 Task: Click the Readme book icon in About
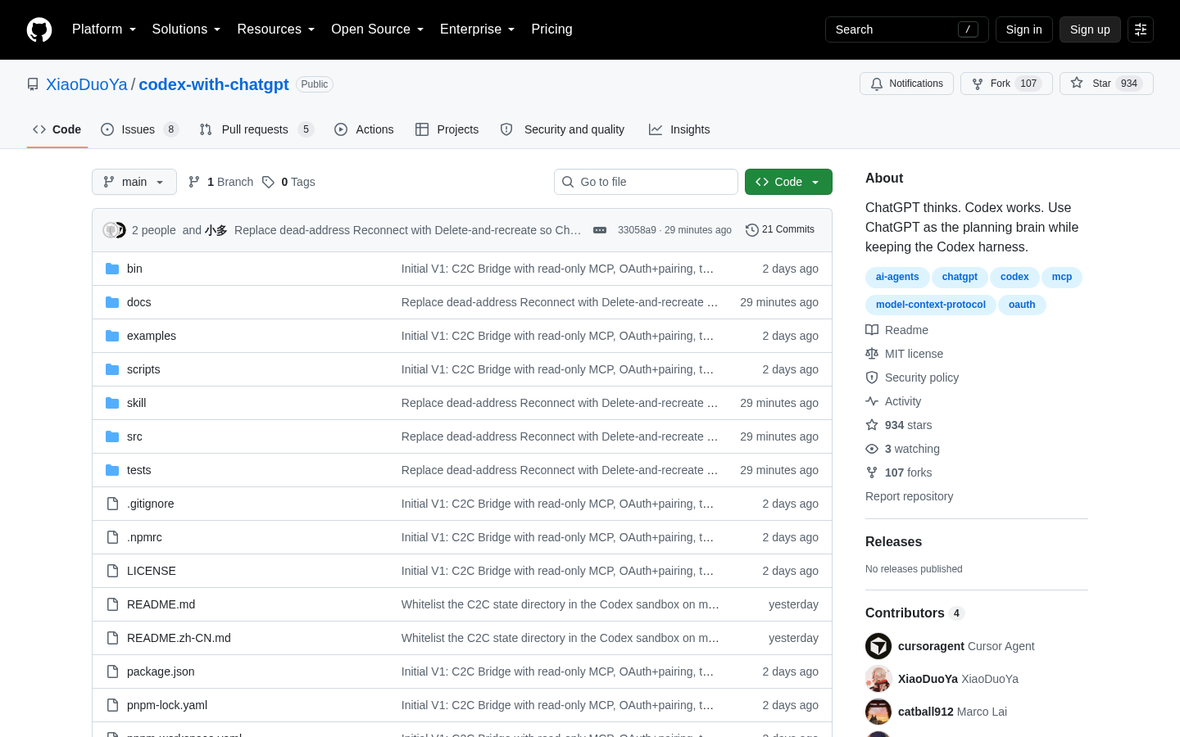coord(872,330)
